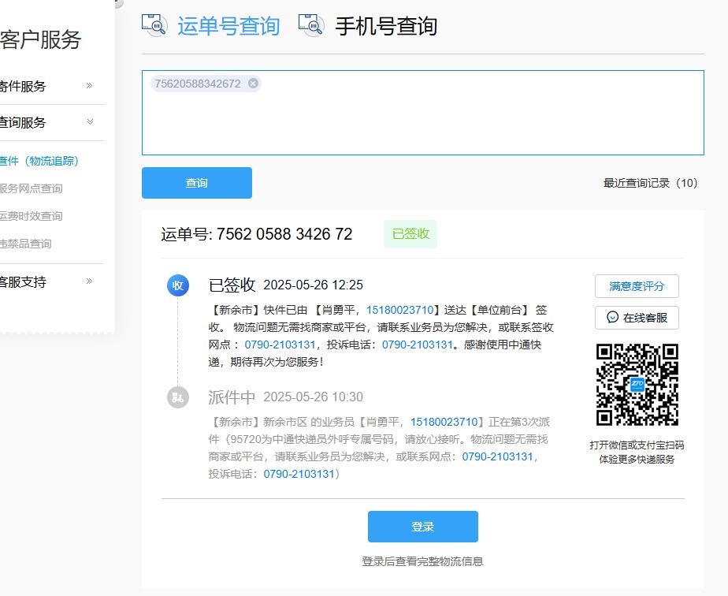728x596 pixels.
Task: Click courier phone 15180023710 in 派件中 entry
Action: [x=444, y=422]
